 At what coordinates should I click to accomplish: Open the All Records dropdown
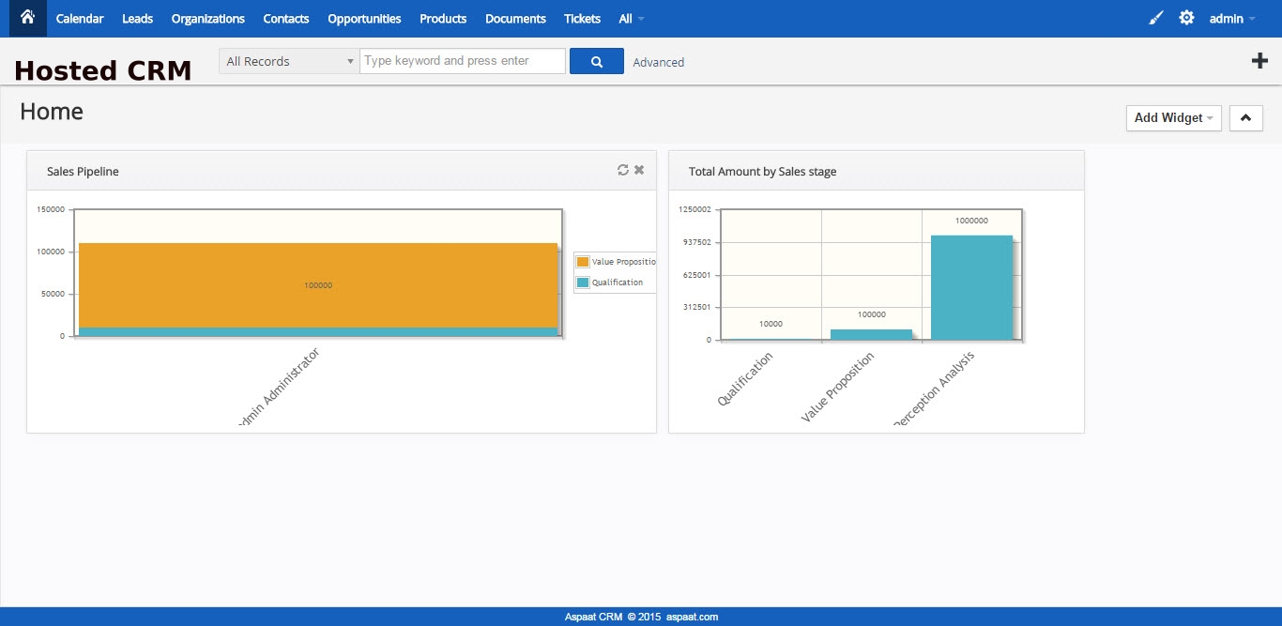[x=289, y=62]
